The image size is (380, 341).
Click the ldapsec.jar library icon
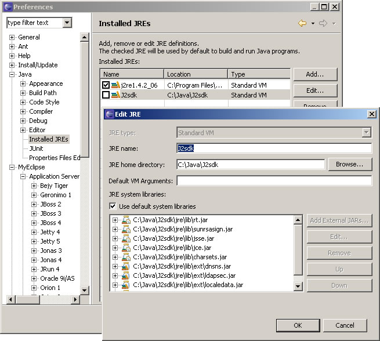pyautogui.click(x=125, y=275)
